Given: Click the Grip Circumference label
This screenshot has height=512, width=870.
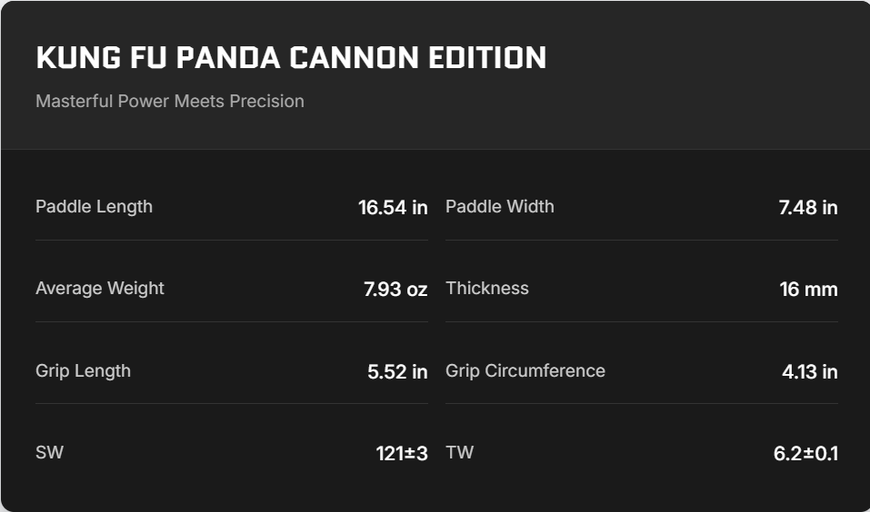Looking at the screenshot, I should tap(525, 370).
